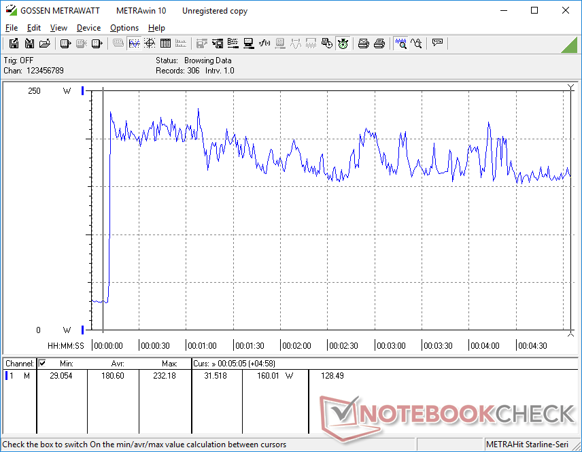The width and height of the screenshot is (582, 452).
Task: Open file using the folder icon
Action: (x=45, y=44)
